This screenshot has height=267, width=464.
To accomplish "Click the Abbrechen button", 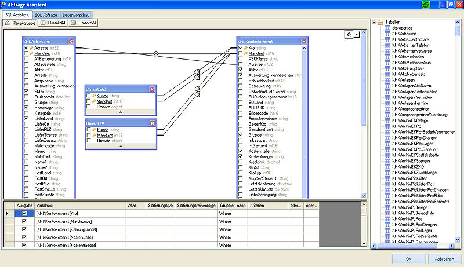I will click(x=444, y=259).
